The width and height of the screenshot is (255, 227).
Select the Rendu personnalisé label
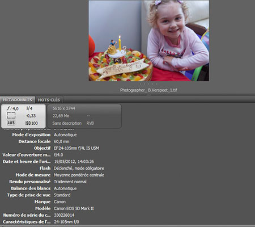[x=30, y=182]
